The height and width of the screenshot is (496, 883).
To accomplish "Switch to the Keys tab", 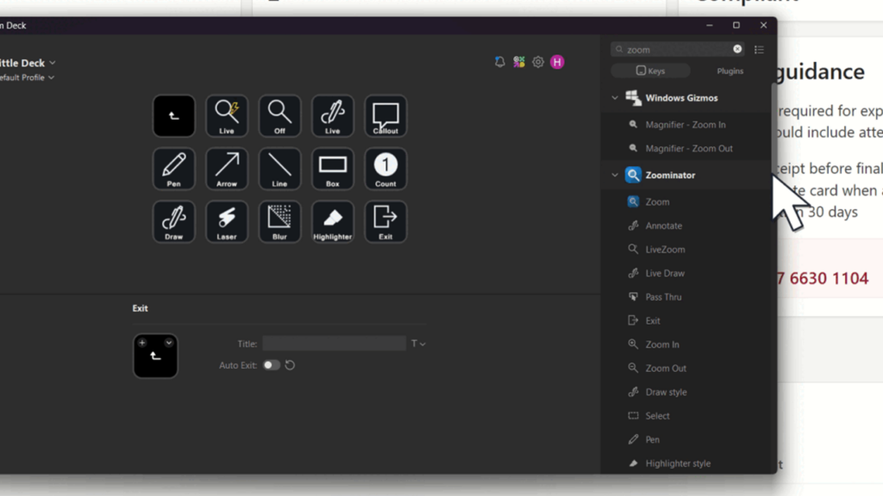I will pyautogui.click(x=650, y=71).
